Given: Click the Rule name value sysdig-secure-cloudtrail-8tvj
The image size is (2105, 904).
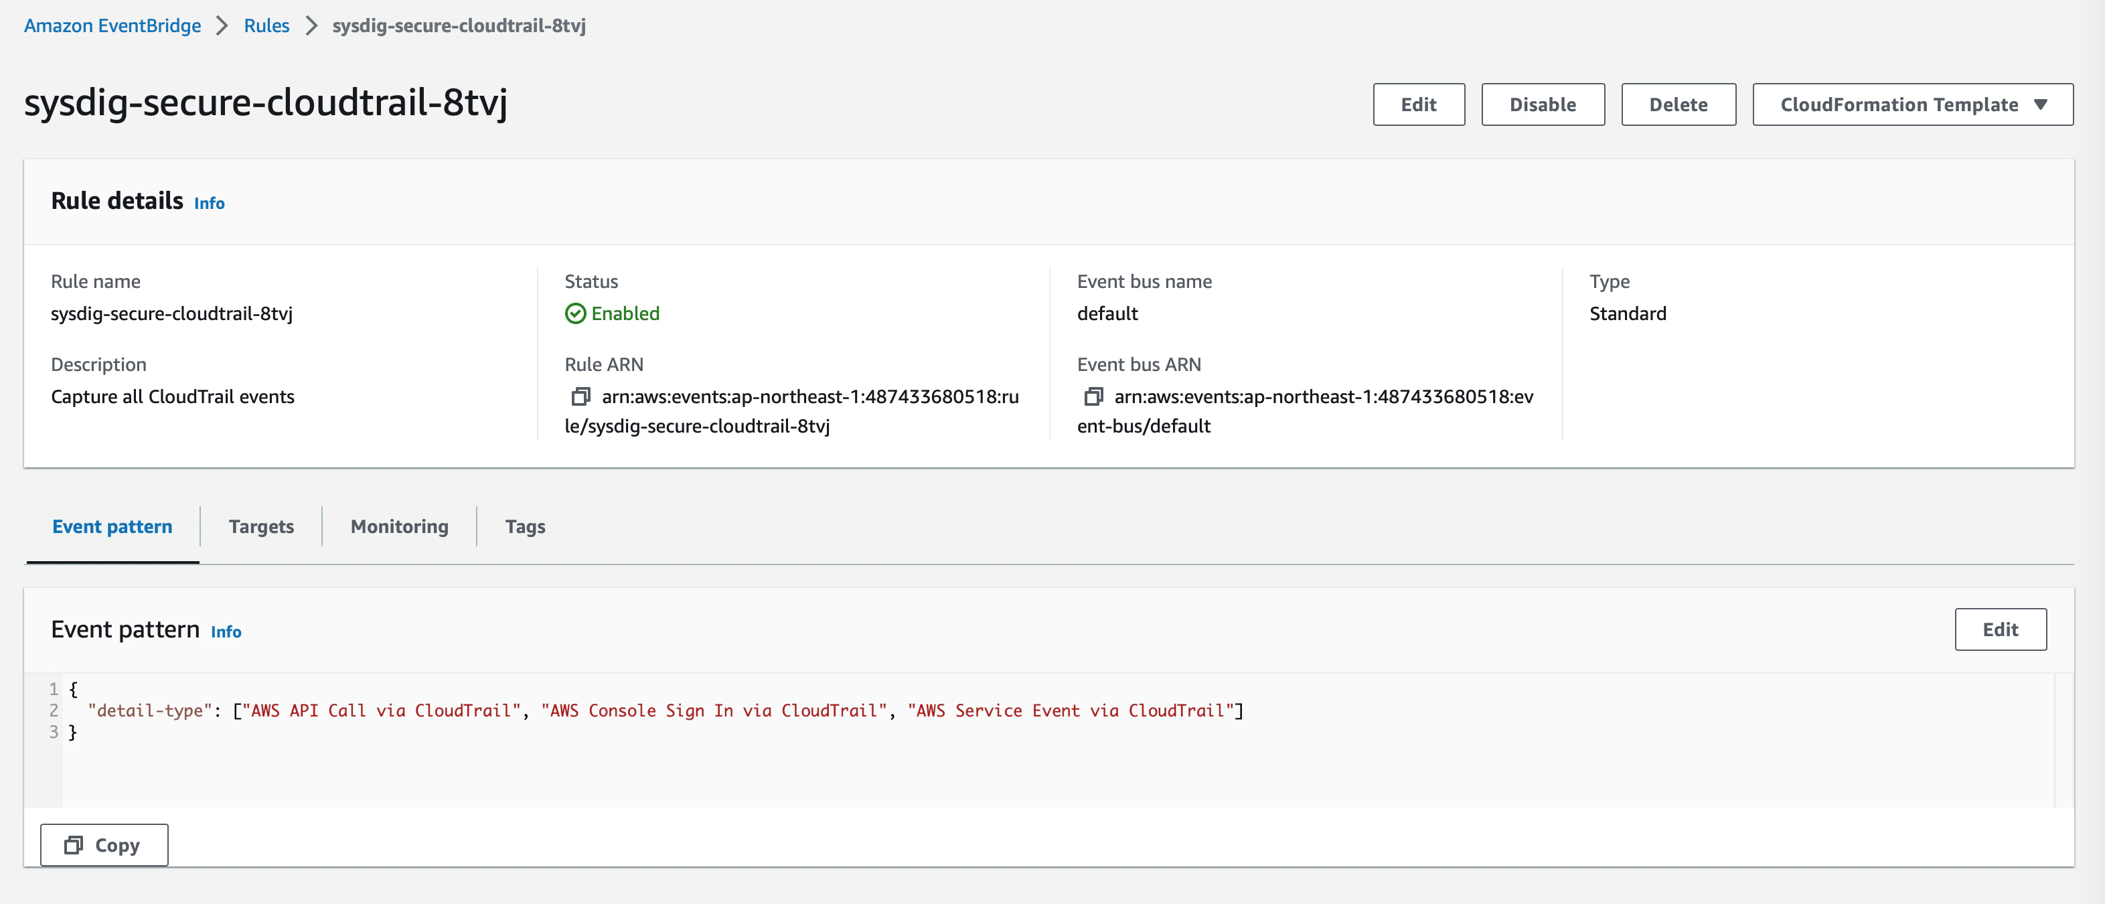Looking at the screenshot, I should click(171, 314).
